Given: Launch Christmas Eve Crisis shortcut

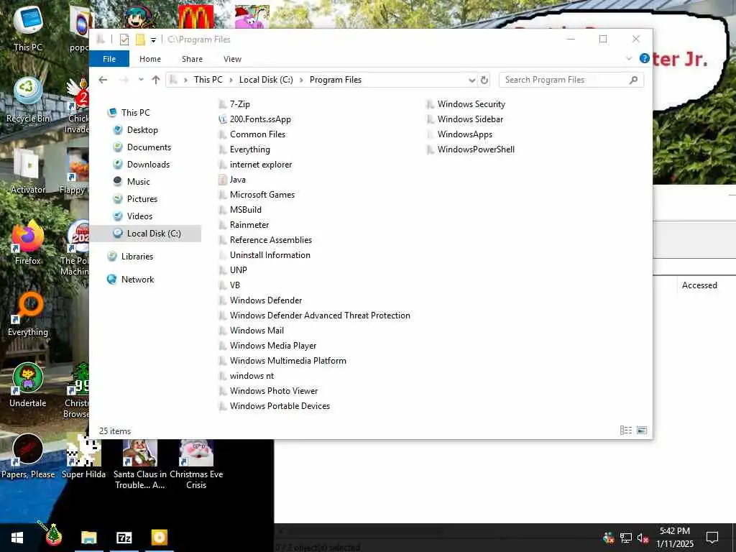Looking at the screenshot, I should pyautogui.click(x=196, y=465).
